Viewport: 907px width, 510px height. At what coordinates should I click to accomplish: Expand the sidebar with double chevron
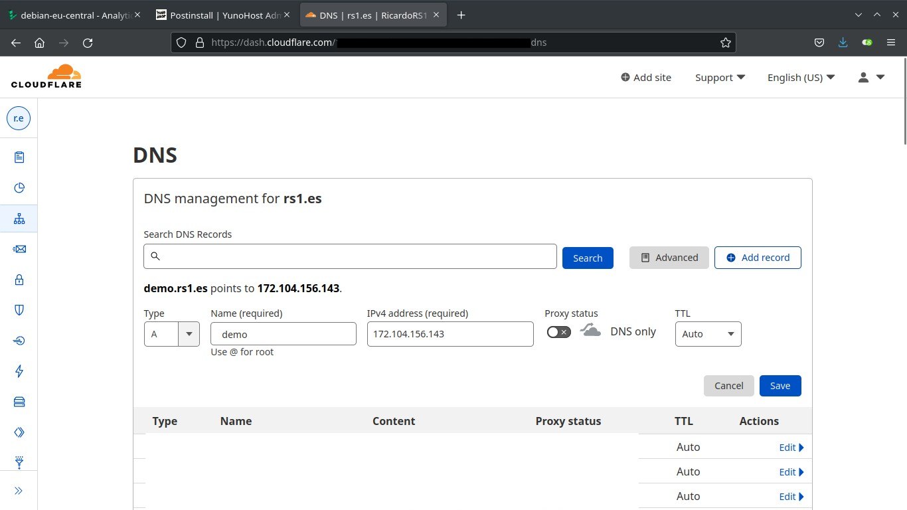tap(19, 491)
